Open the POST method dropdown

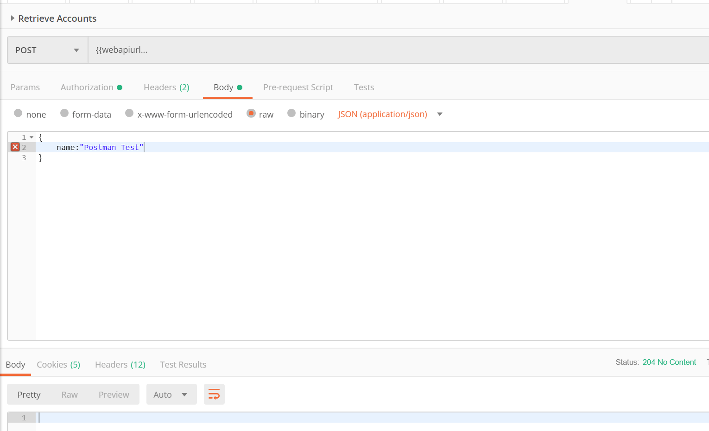pos(47,50)
